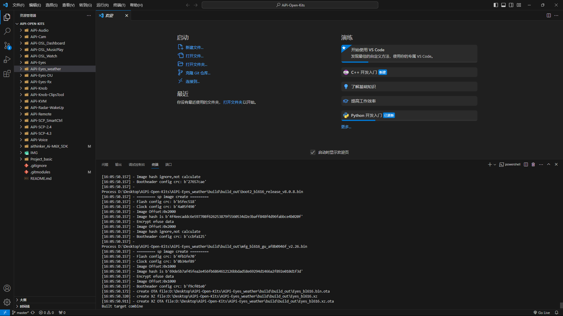Open notifications bell in status bar
Viewport: 563px width, 316px height.
[556, 312]
